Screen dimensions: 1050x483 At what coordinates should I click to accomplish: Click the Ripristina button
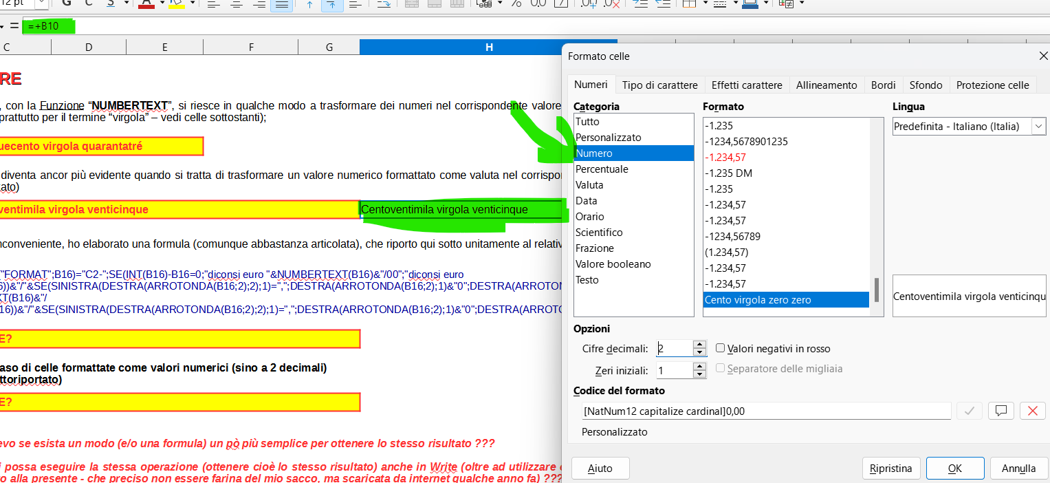tap(890, 469)
